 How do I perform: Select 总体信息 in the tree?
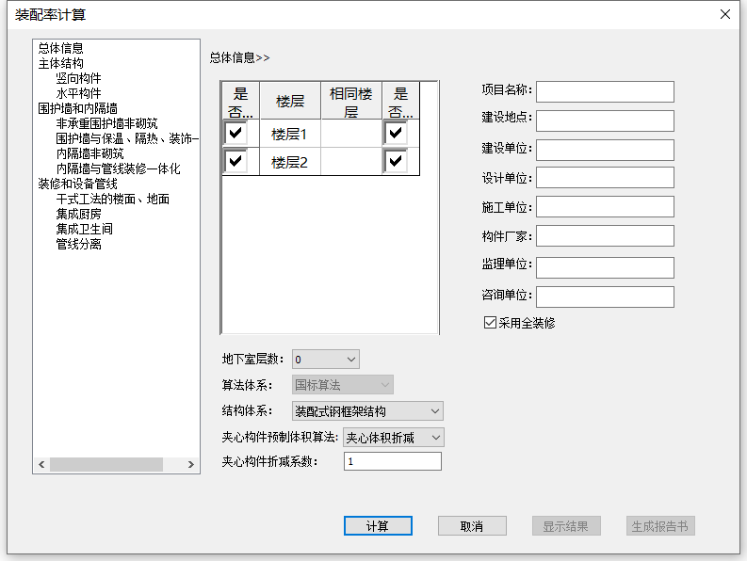pos(60,48)
